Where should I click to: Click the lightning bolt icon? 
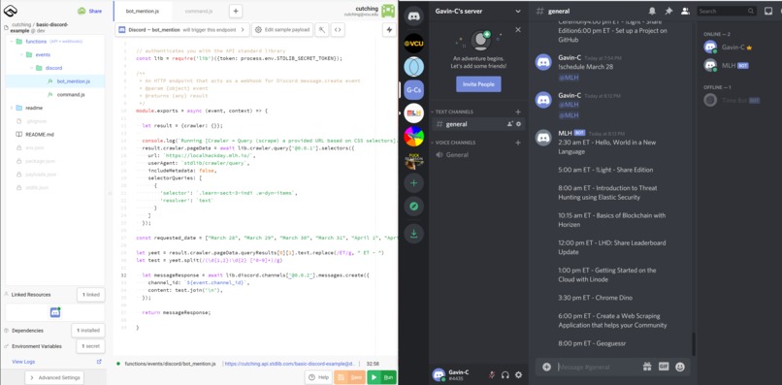tap(389, 30)
